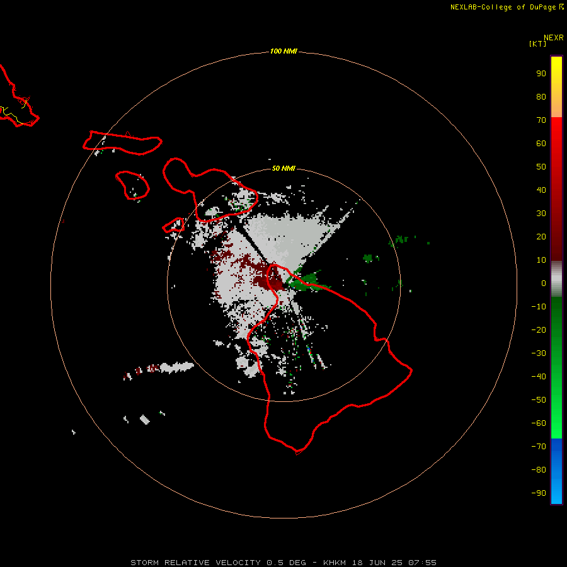
Task: Click the 30 value on velocity scale
Action: coord(541,214)
